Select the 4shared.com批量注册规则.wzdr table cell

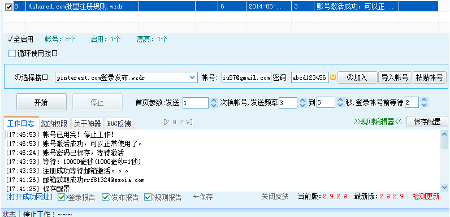click(x=82, y=7)
